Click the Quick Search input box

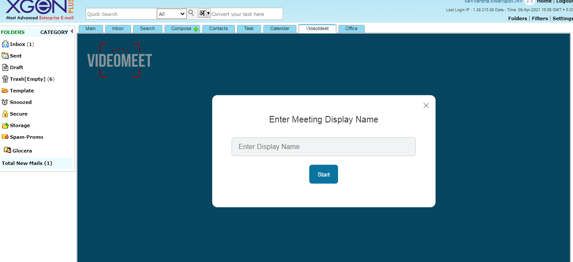click(121, 14)
